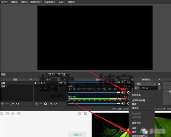Open the scene transition type dropdown
Viewport: 171px width, 137px height.
(x=146, y=84)
